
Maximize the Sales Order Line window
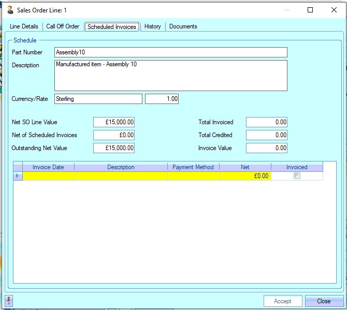pyautogui.click(x=310, y=10)
